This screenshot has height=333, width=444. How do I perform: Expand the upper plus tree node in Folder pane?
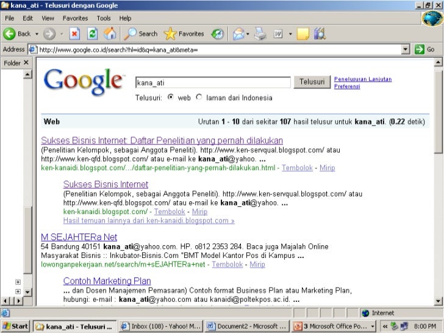point(18,282)
